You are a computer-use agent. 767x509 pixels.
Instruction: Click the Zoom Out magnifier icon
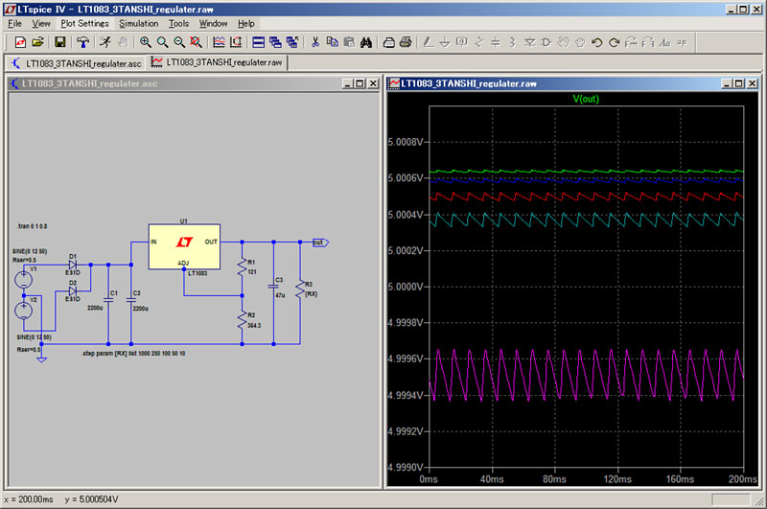point(179,42)
